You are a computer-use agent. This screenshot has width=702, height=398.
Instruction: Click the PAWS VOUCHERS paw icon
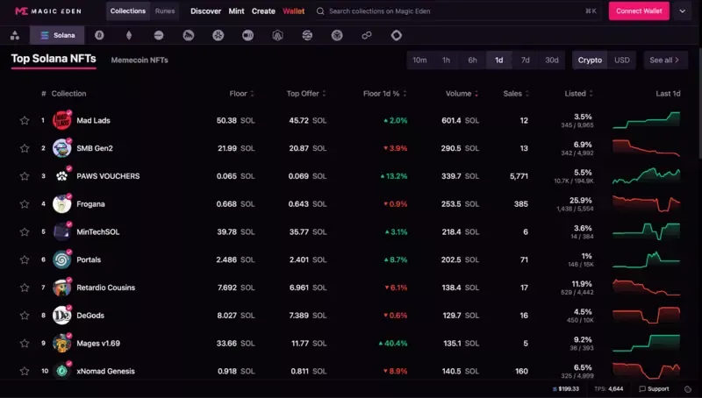61,176
